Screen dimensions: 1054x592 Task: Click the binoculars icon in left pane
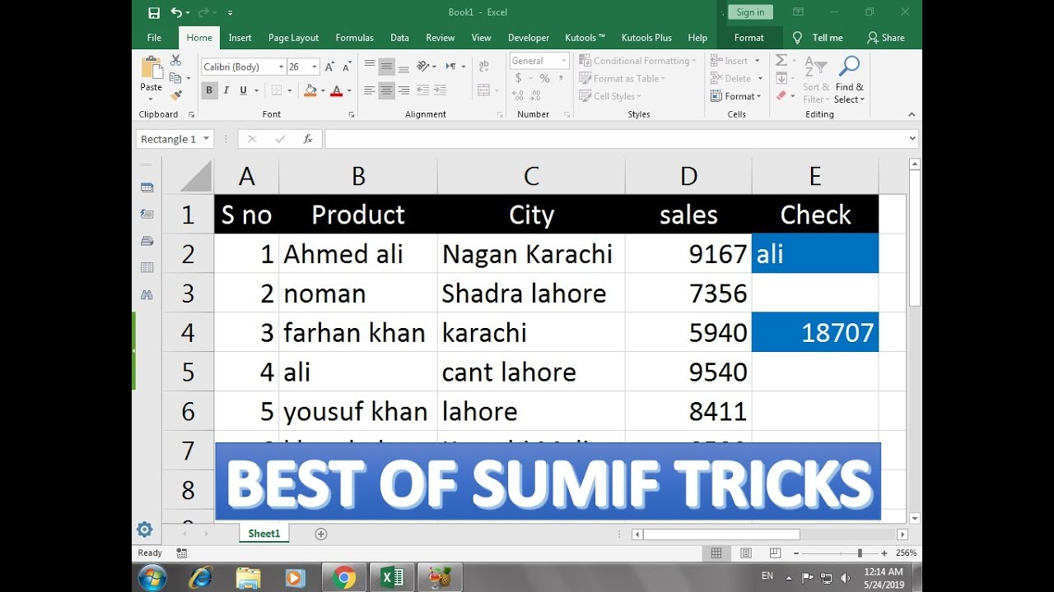tap(147, 294)
